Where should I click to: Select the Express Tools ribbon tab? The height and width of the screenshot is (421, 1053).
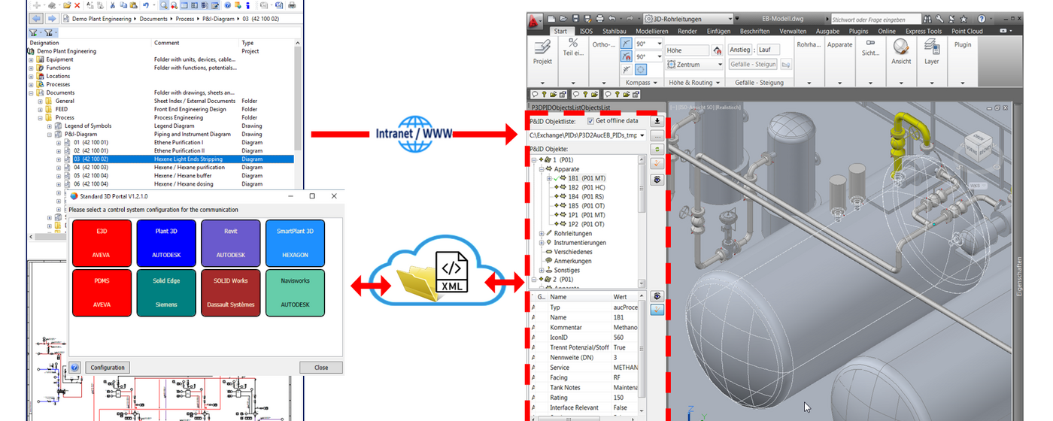tap(923, 32)
